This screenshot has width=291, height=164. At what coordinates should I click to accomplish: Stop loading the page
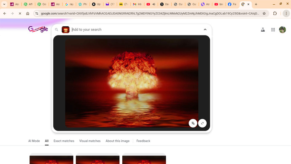tap(20, 14)
